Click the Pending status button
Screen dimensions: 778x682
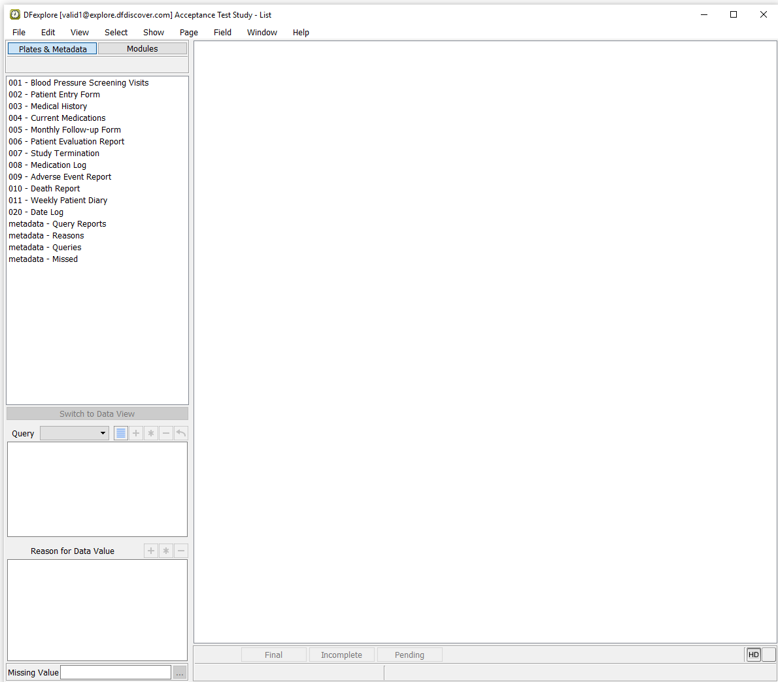coord(409,655)
